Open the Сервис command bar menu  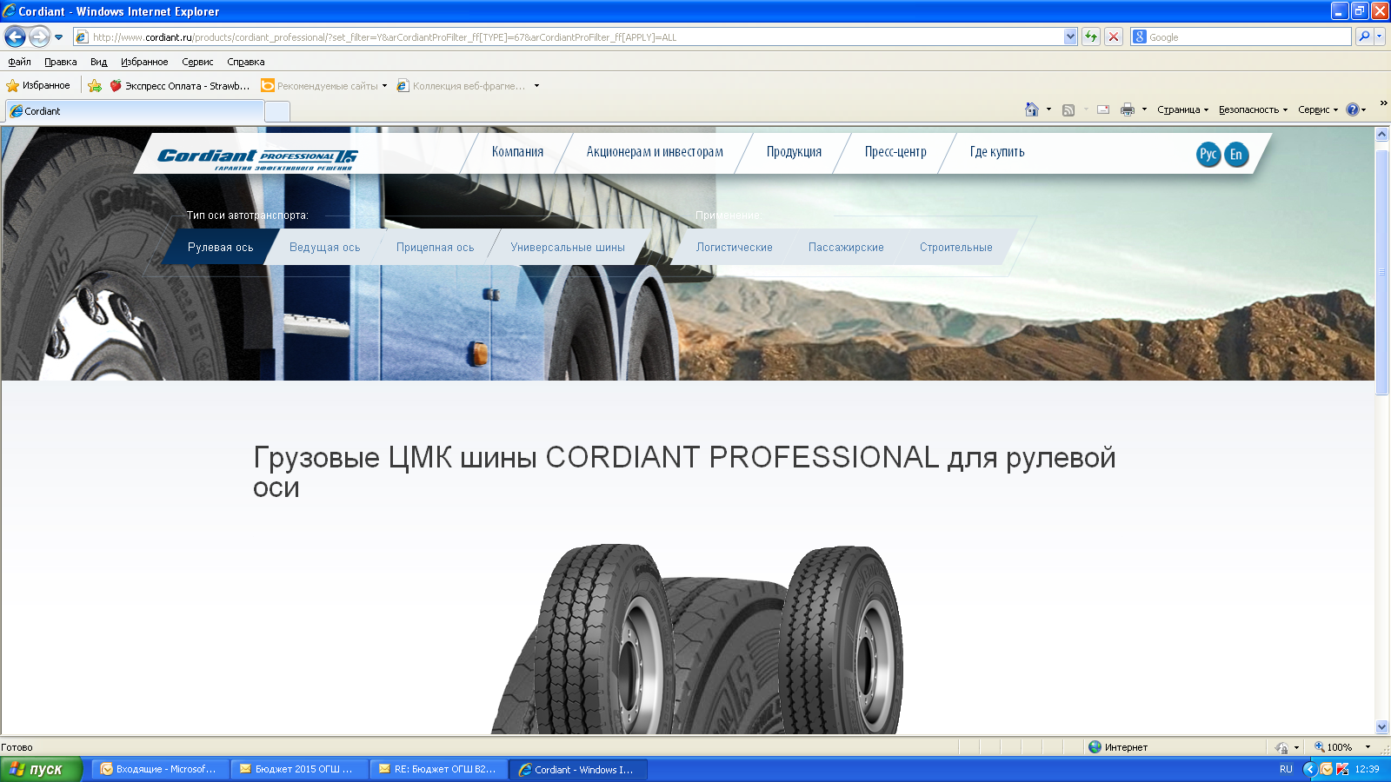pos(1318,109)
